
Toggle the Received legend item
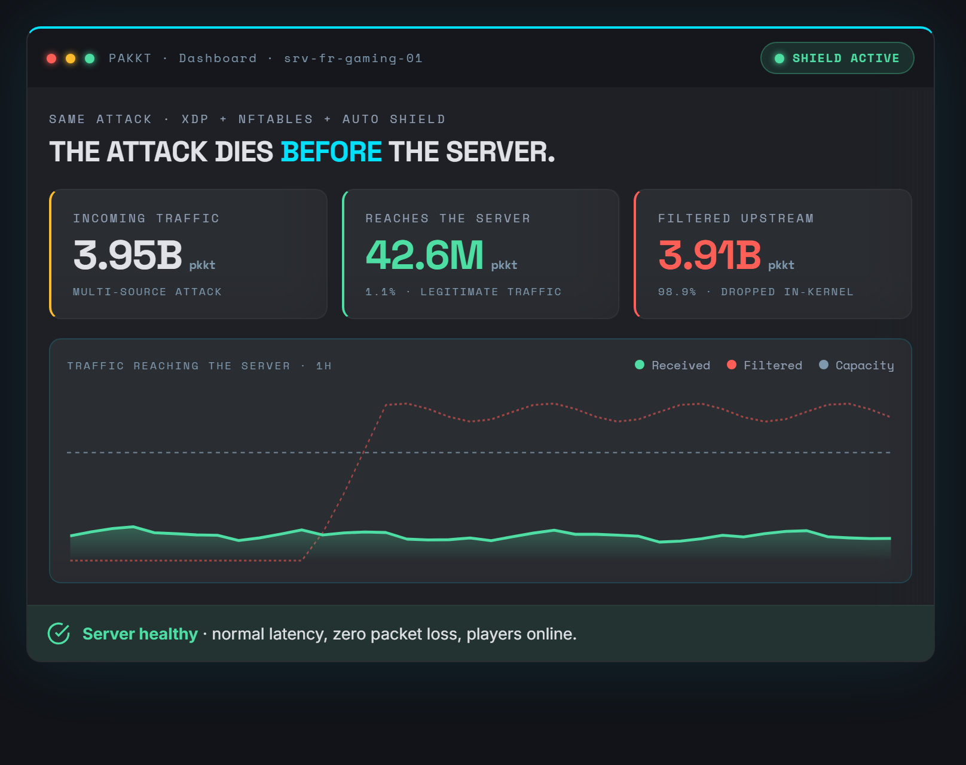click(672, 365)
